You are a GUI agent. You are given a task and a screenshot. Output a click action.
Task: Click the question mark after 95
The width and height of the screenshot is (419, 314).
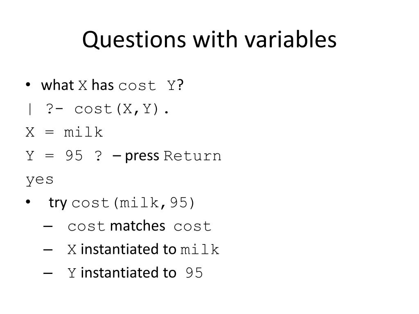pos(98,156)
